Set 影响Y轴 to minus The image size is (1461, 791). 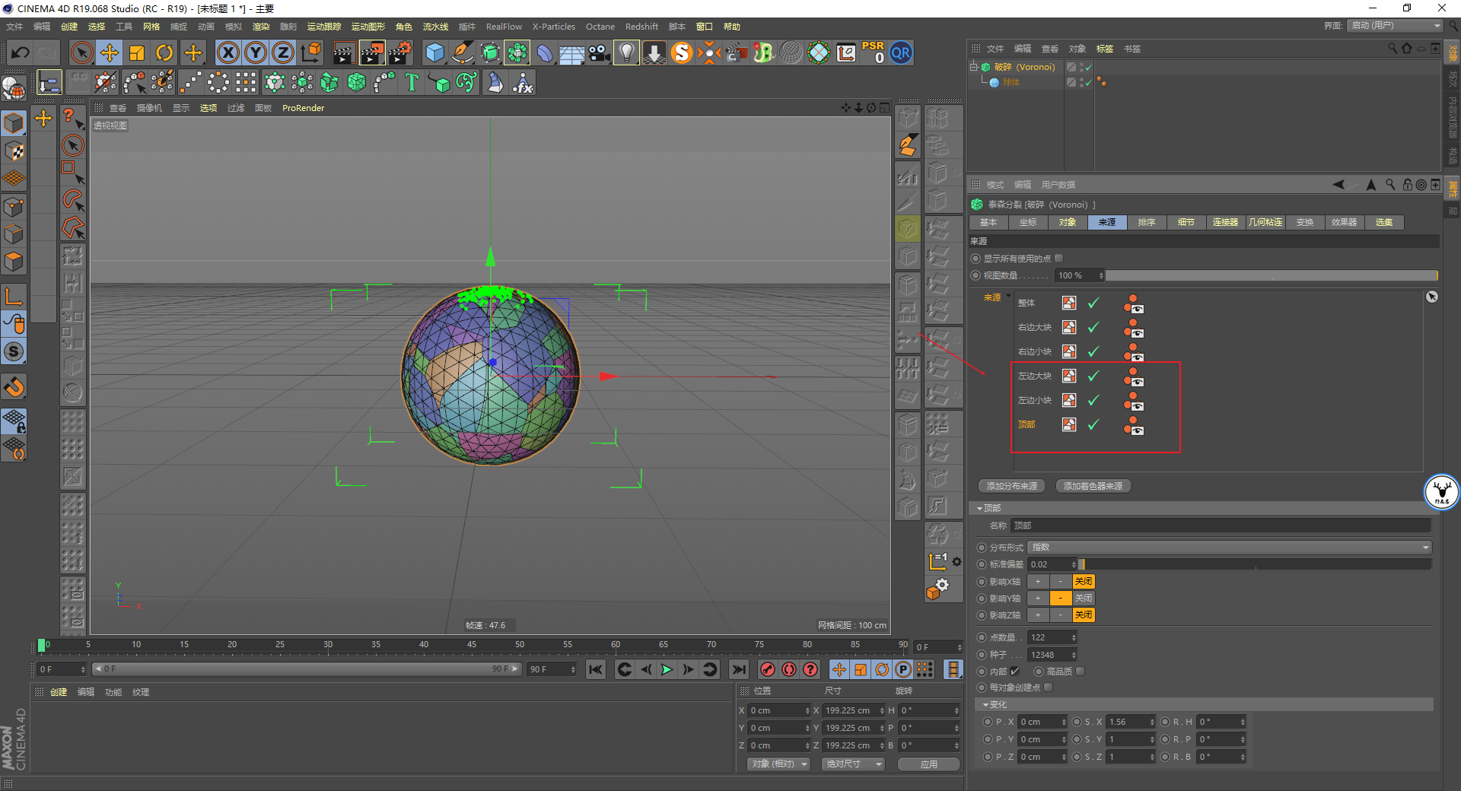point(1061,599)
